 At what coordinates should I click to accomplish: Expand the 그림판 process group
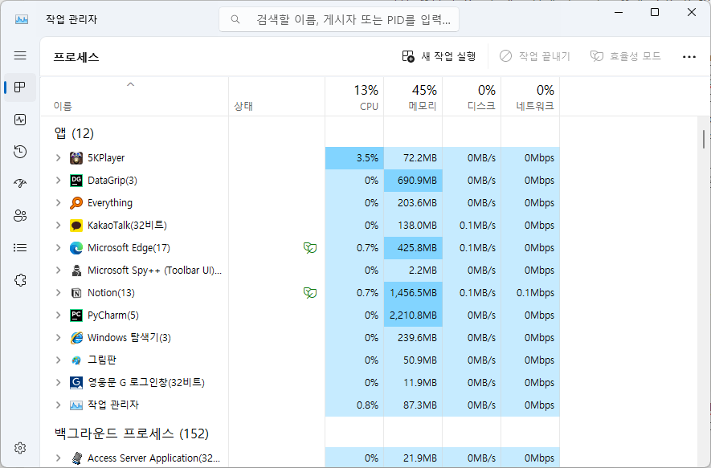tap(58, 360)
